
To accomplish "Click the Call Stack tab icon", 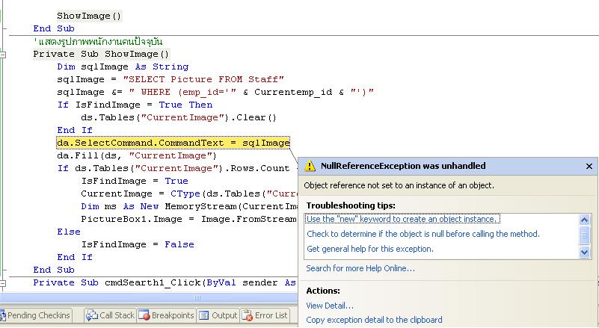I will [92, 315].
